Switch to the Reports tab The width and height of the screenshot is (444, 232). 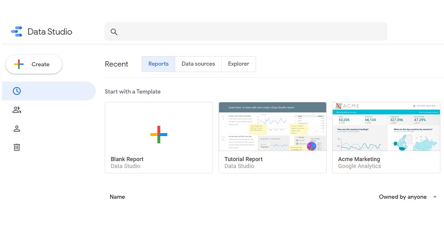pyautogui.click(x=158, y=64)
